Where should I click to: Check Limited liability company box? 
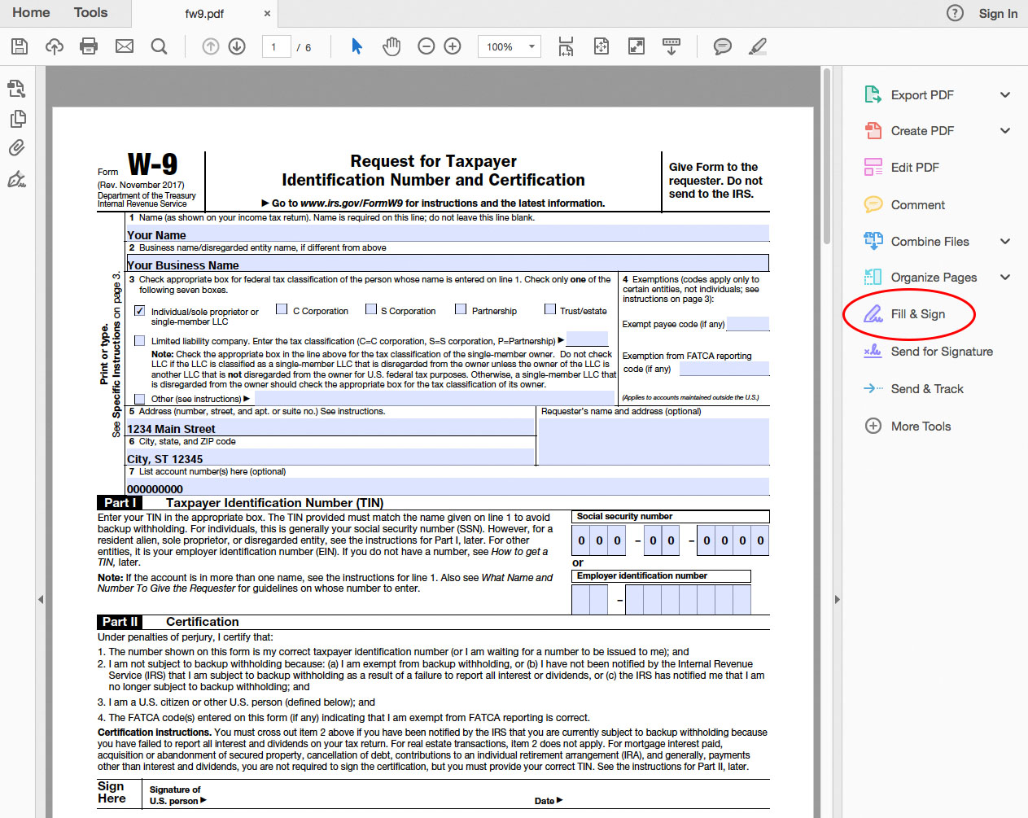click(x=140, y=341)
